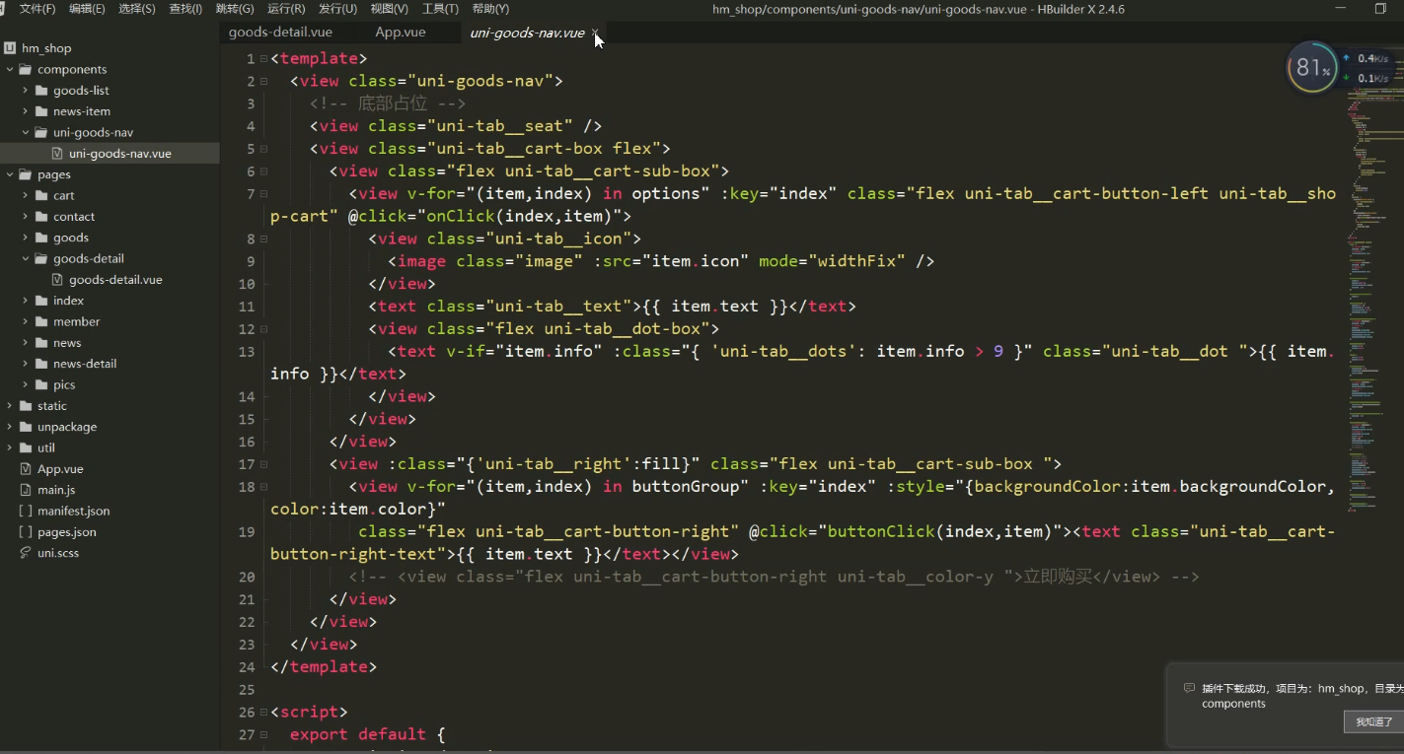1404x754 pixels.
Task: Open the 跳转(G) menu
Action: pos(235,9)
